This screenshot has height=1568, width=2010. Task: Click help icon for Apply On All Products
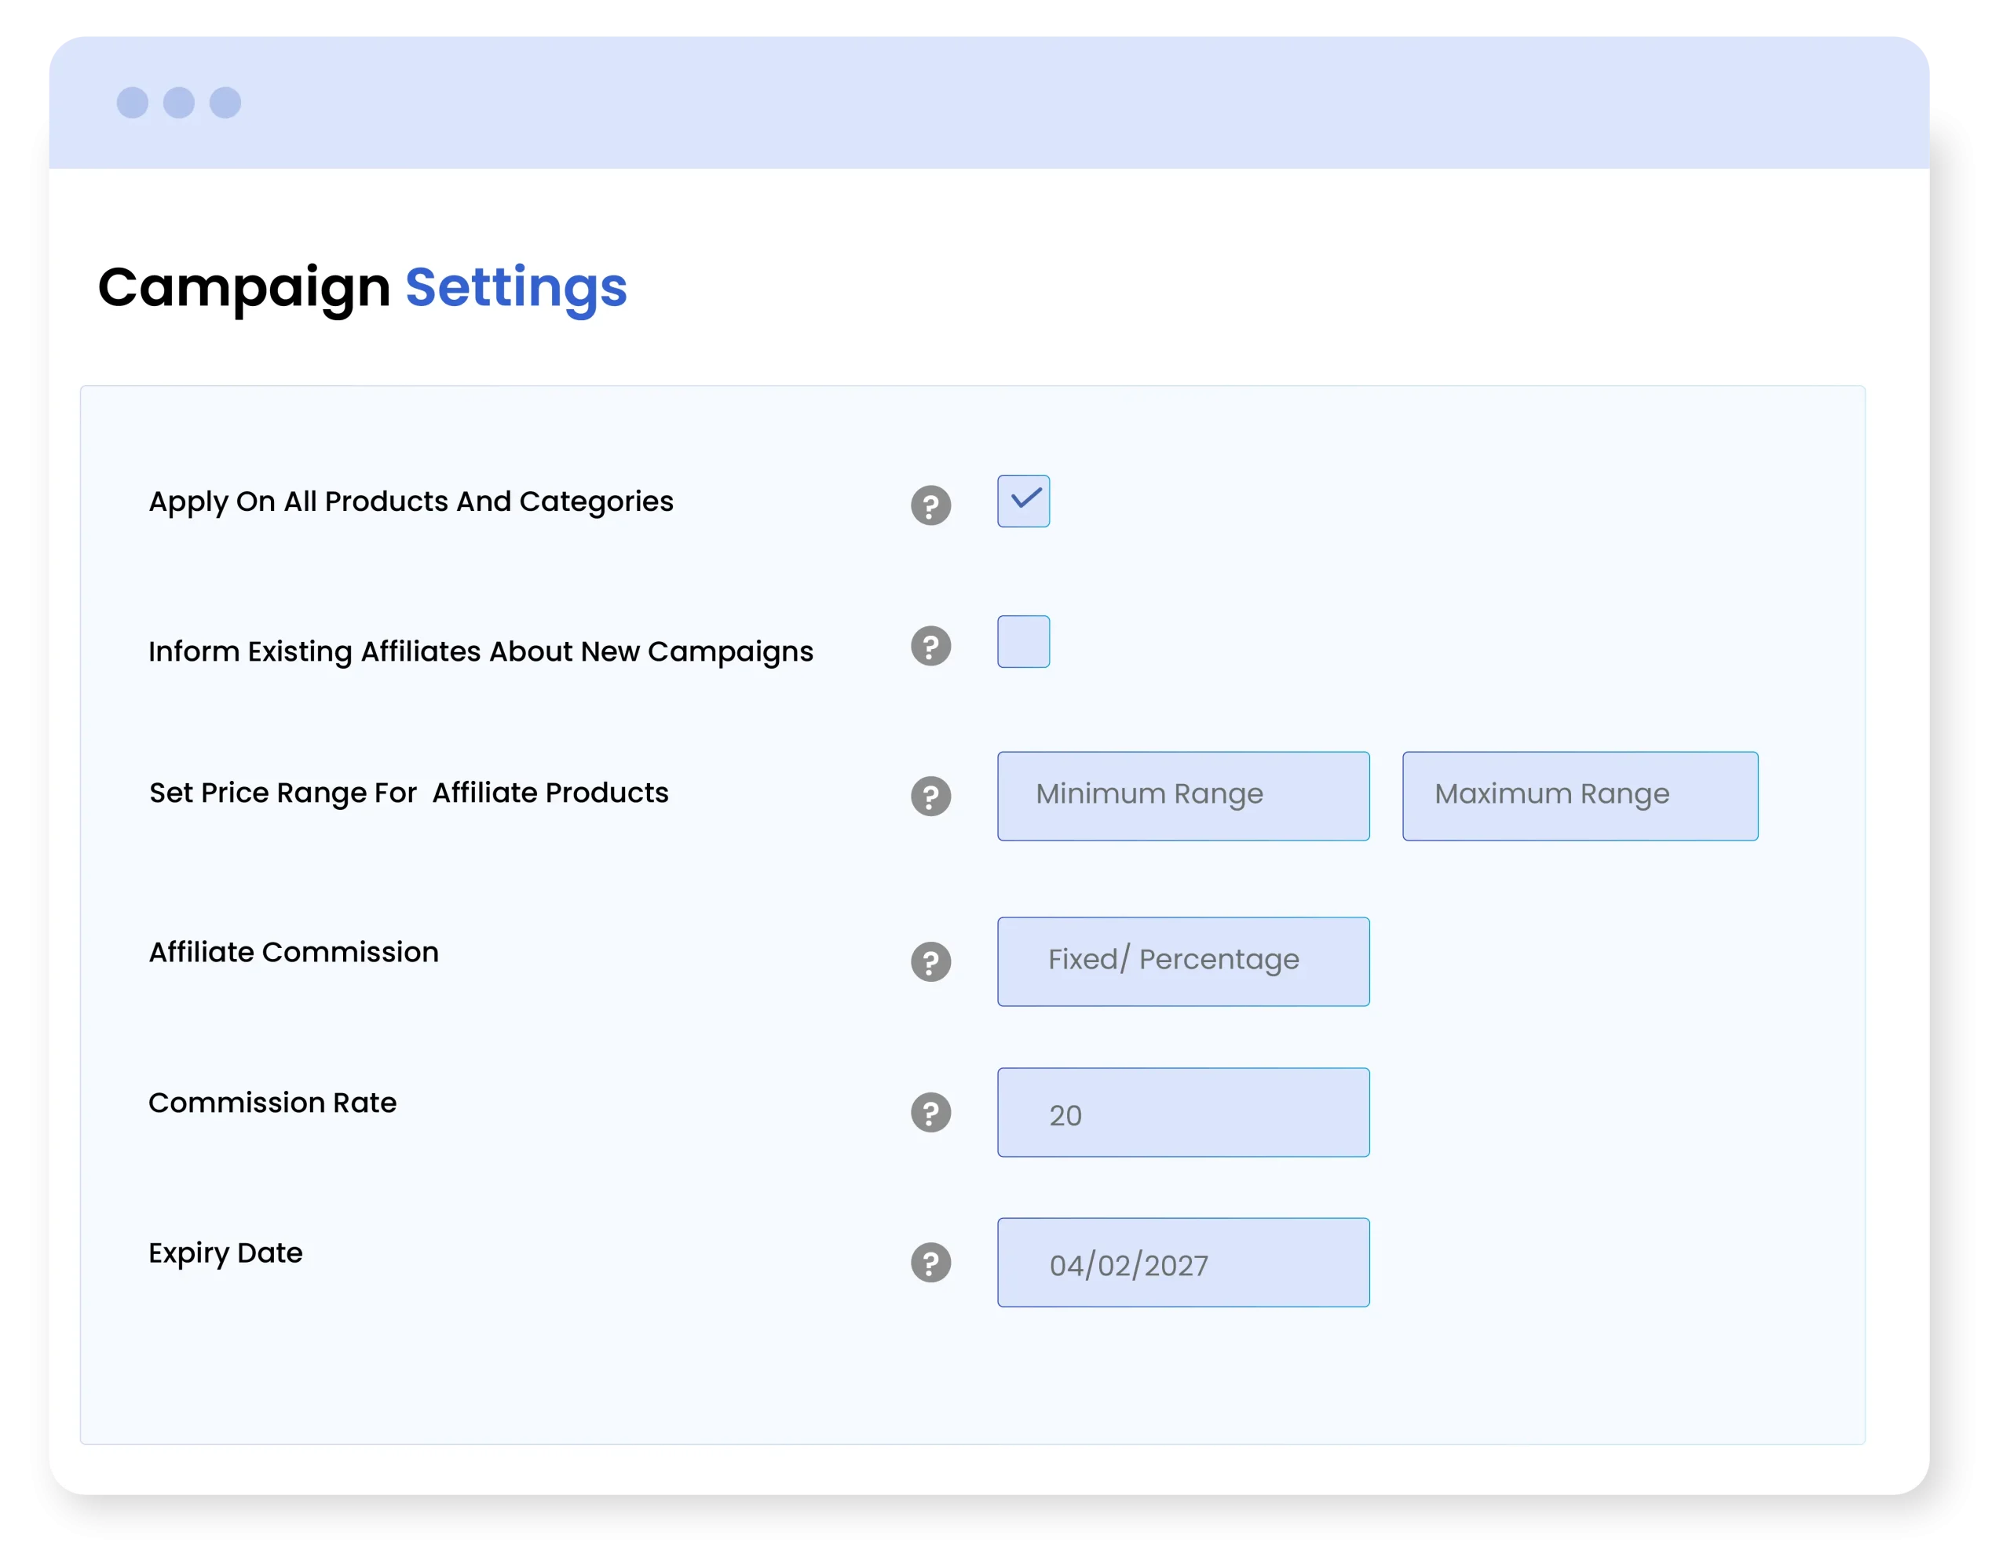pos(930,505)
